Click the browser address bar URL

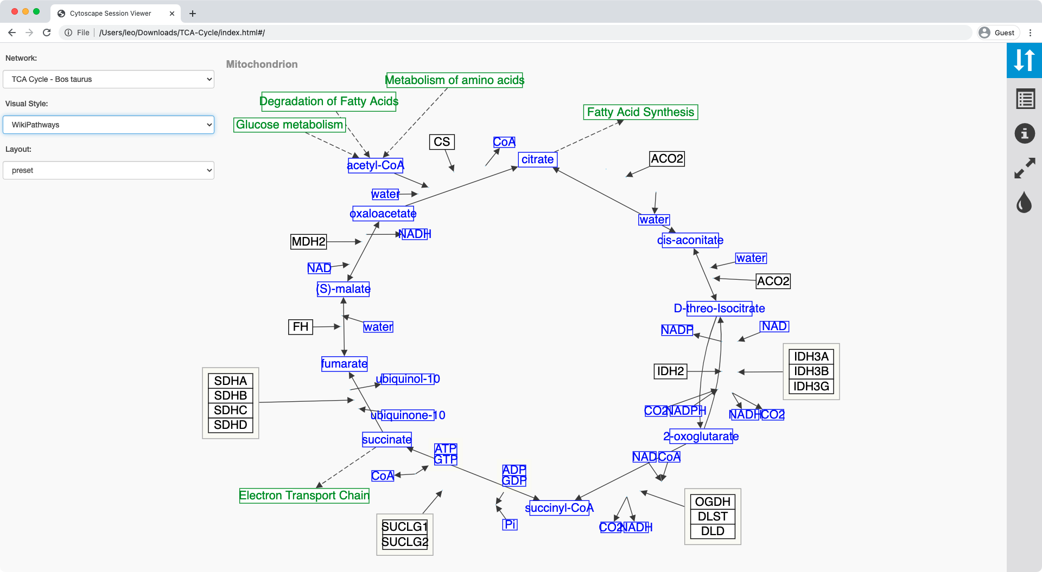(x=182, y=33)
